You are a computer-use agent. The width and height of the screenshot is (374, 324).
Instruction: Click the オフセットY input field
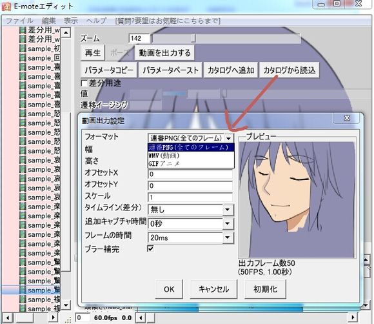190,186
